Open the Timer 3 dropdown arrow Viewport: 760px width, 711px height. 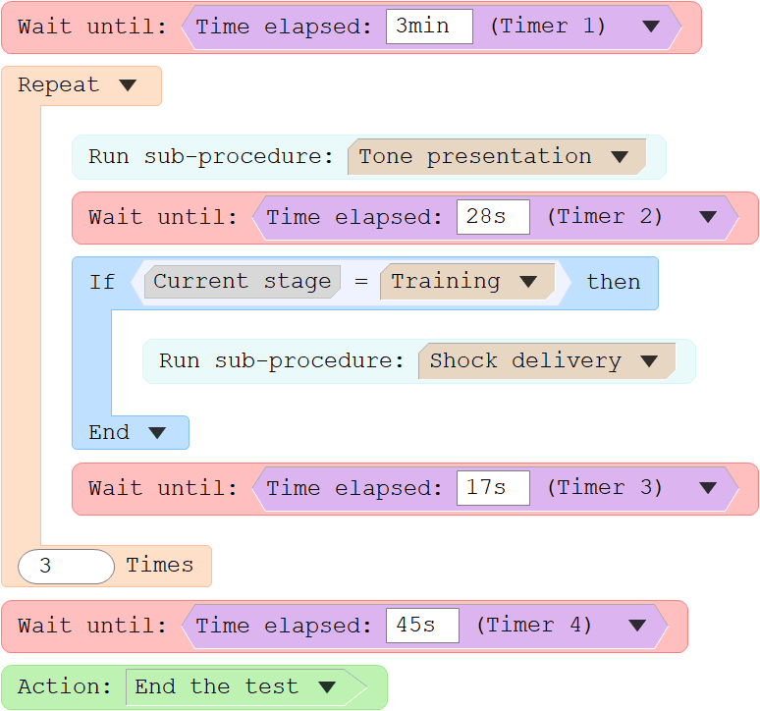pyautogui.click(x=708, y=488)
